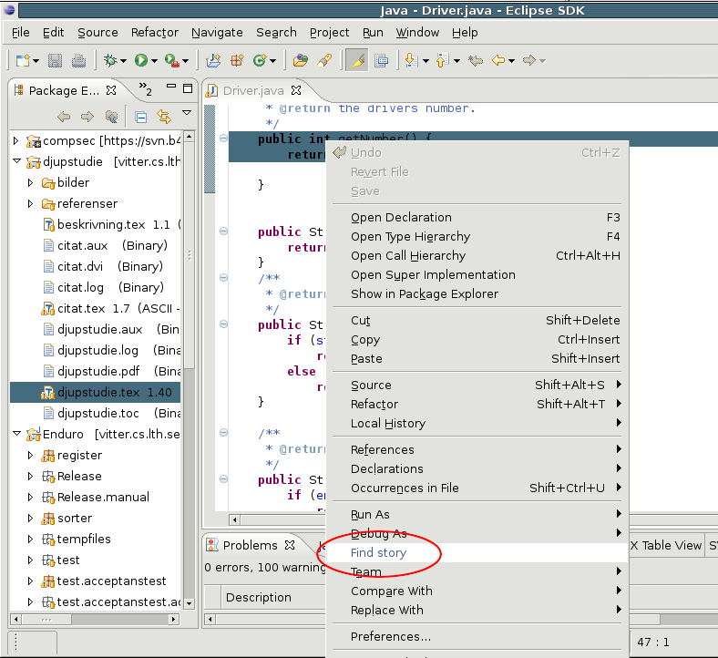Image resolution: width=718 pixels, height=658 pixels.
Task: Click editor horizontal scrollbar left arrow
Action: point(234,519)
